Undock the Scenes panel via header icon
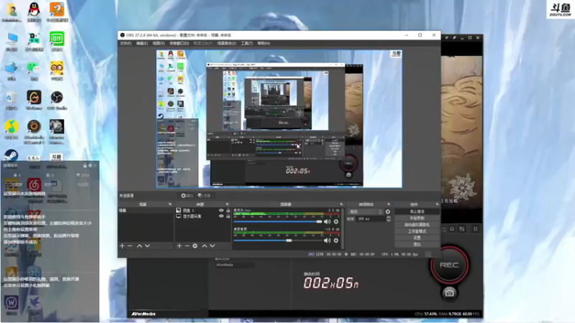 pos(170,204)
